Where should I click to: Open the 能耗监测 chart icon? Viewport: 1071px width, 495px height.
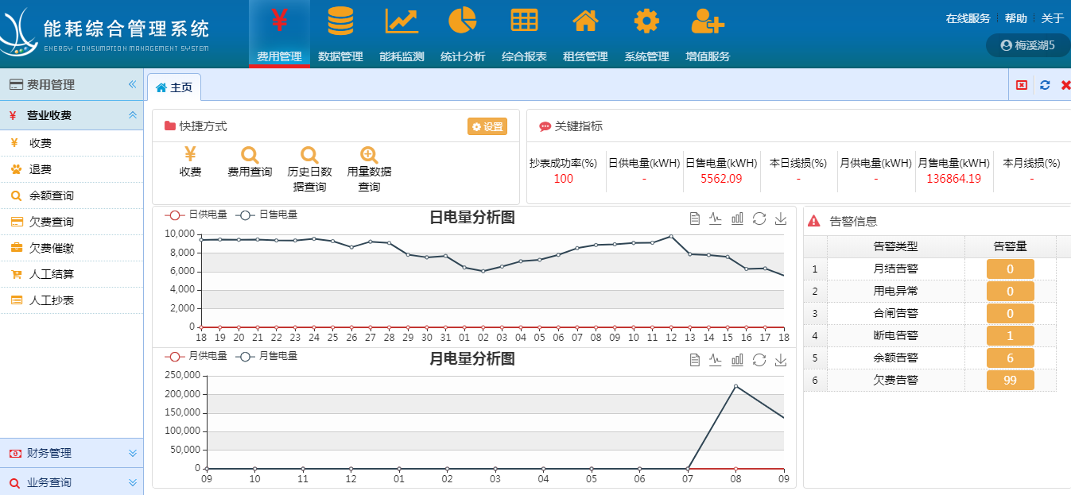[x=402, y=21]
